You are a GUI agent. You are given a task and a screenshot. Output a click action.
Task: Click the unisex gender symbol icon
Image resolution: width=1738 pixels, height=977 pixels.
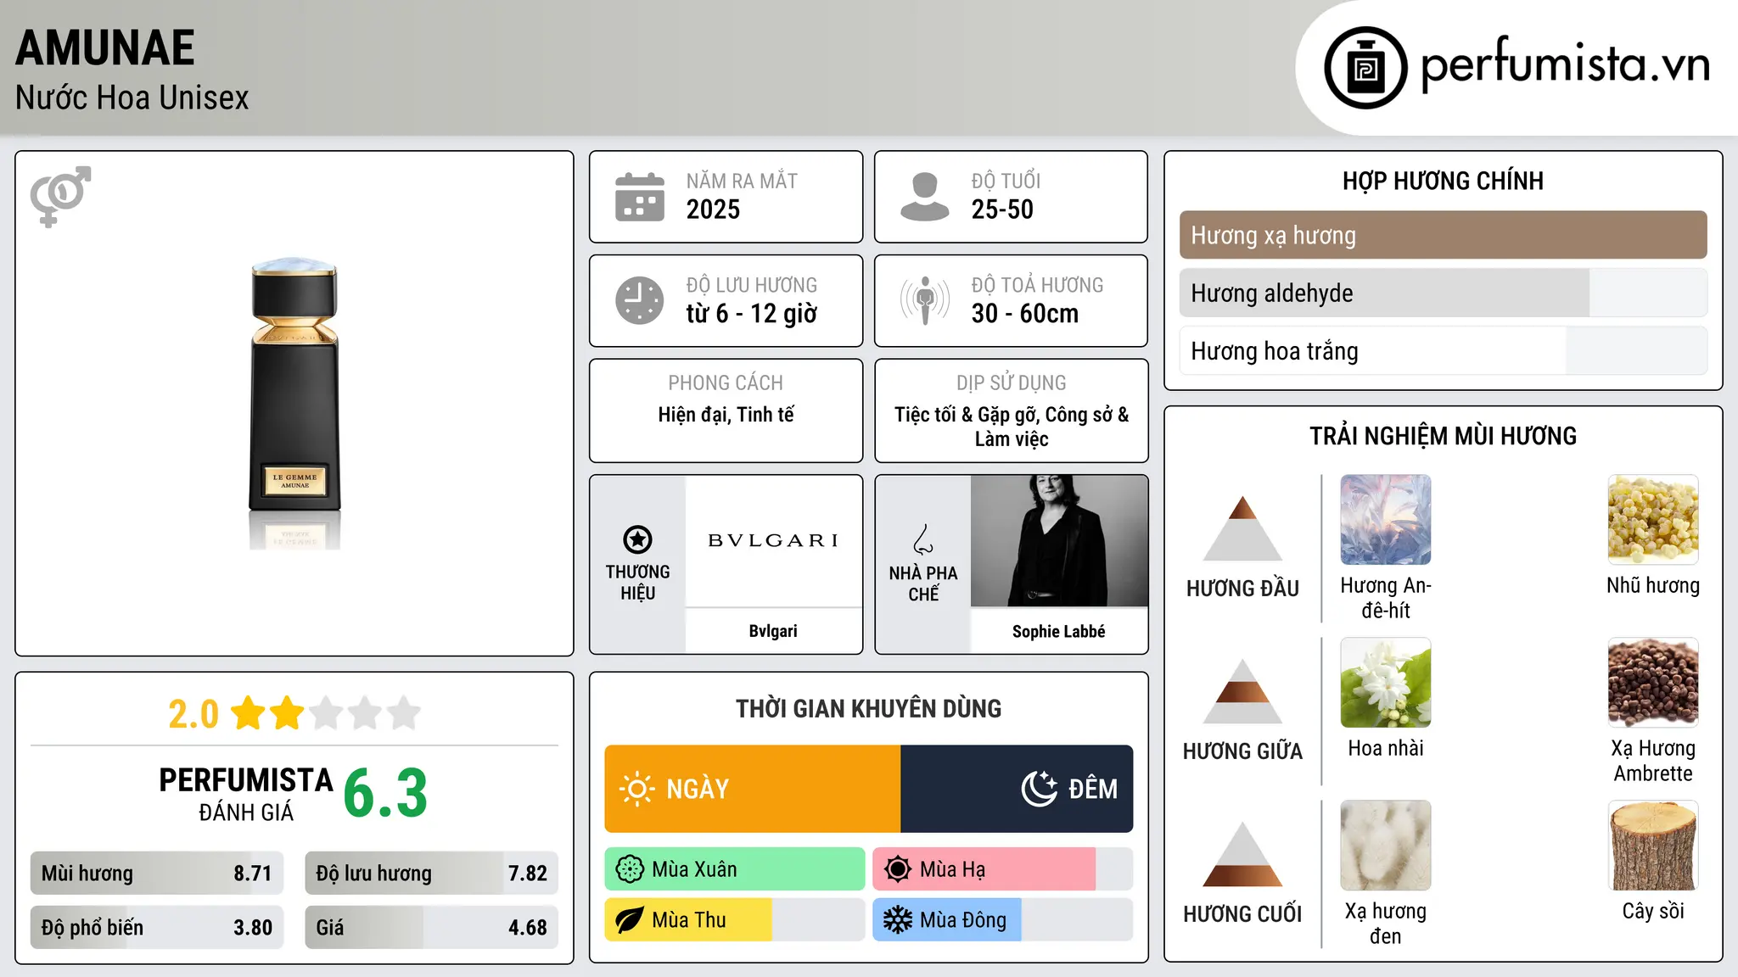tap(60, 196)
